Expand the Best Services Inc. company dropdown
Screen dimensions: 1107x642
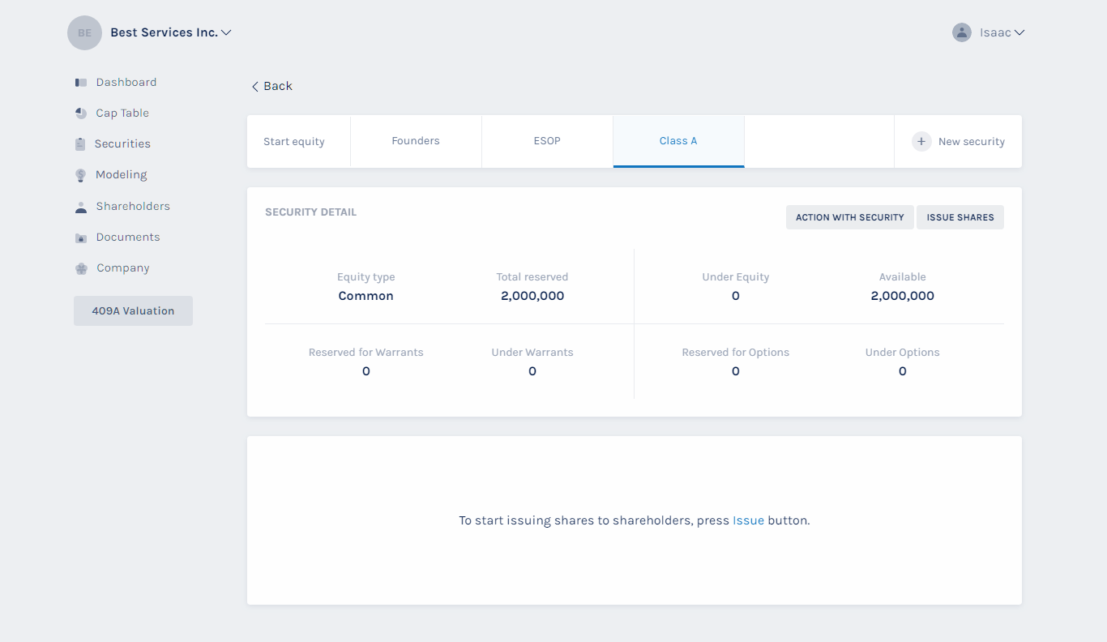tap(226, 33)
